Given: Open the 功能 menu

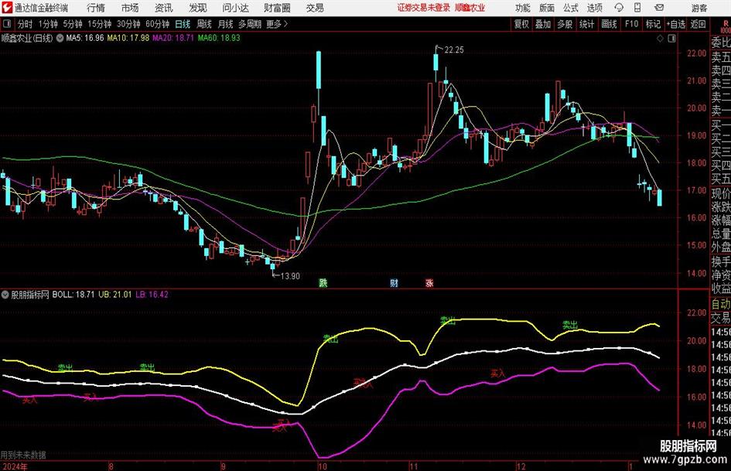Looking at the screenshot, I should point(523,8).
